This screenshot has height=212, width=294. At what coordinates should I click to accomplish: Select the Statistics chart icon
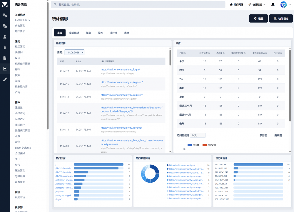[x=5, y=69]
